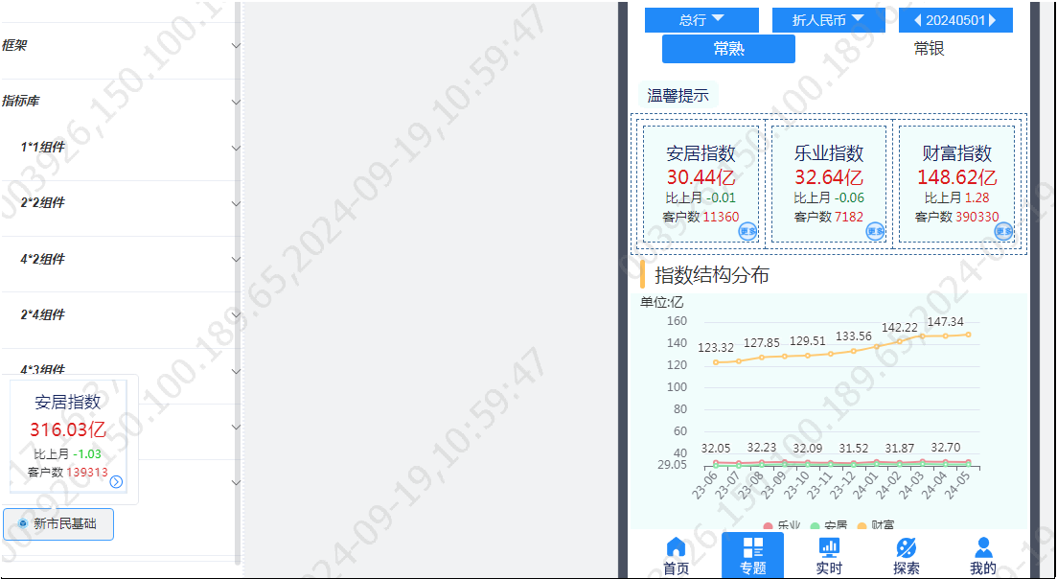Click the 20240501 date field
The image size is (1057, 579).
point(955,20)
